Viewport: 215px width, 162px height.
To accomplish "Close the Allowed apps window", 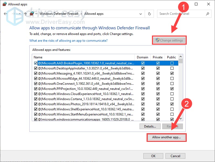I will coord(209,4).
